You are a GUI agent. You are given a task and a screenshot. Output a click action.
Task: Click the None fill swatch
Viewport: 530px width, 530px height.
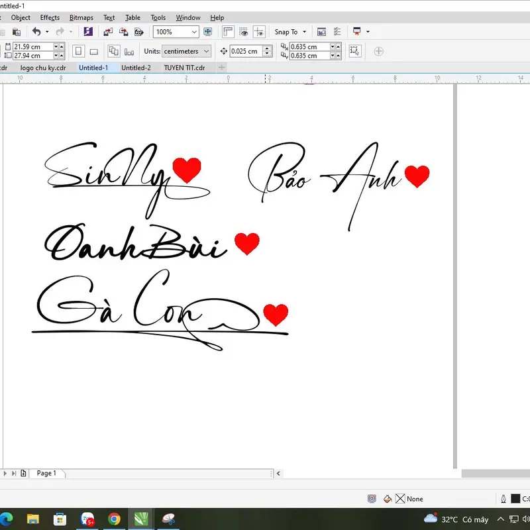[x=400, y=499]
